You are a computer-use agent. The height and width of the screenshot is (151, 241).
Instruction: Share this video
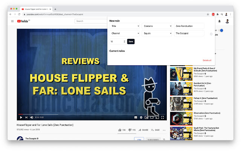coord(143,130)
